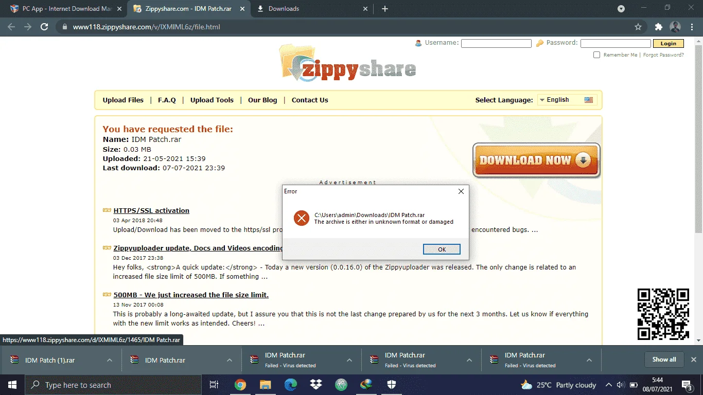Open Microsoft Edge from the taskbar
Screen dimensions: 703x395
291,385
